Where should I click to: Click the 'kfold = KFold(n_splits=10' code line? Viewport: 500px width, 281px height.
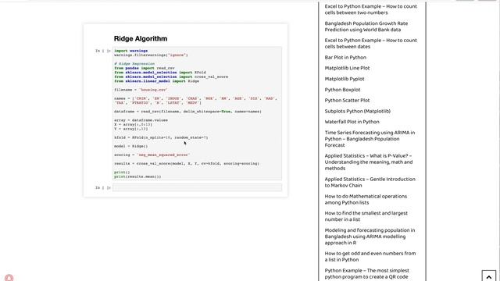(x=161, y=137)
